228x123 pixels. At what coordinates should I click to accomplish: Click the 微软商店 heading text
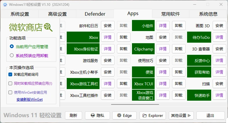[26, 27]
